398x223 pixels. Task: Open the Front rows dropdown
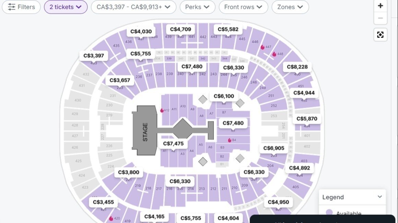243,7
